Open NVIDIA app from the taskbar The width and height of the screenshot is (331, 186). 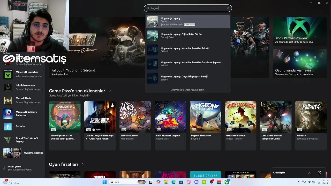click(x=204, y=182)
